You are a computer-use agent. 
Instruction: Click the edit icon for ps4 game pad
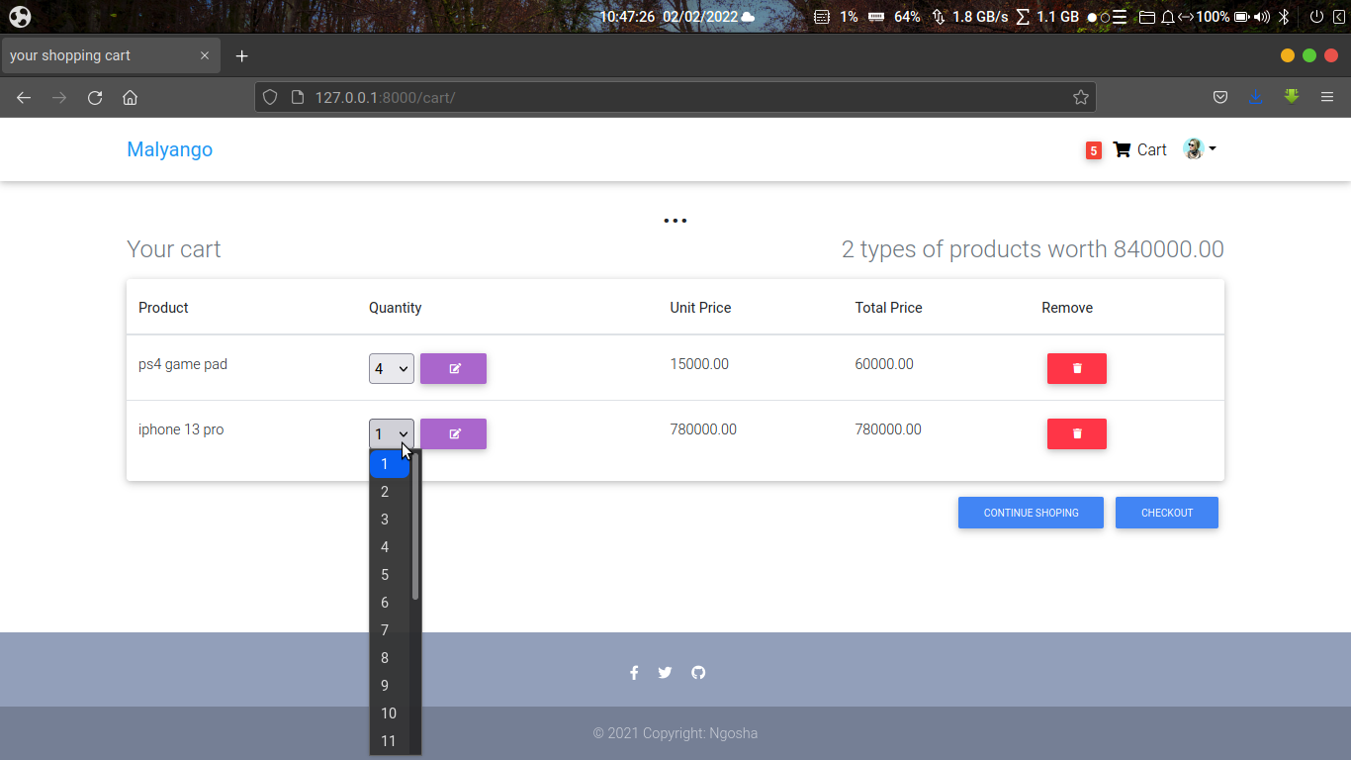tap(453, 367)
